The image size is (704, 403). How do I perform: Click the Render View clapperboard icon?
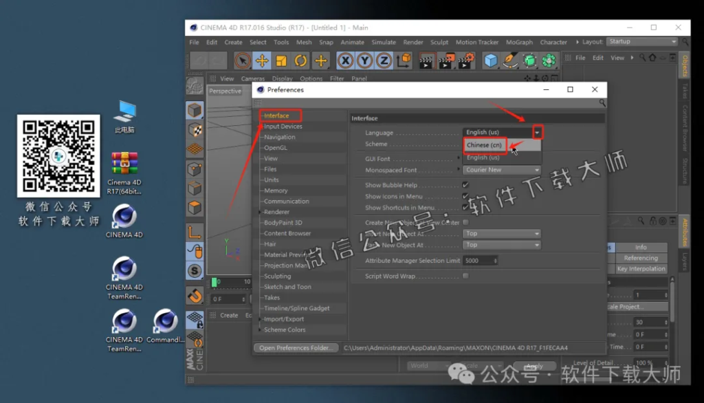click(427, 61)
